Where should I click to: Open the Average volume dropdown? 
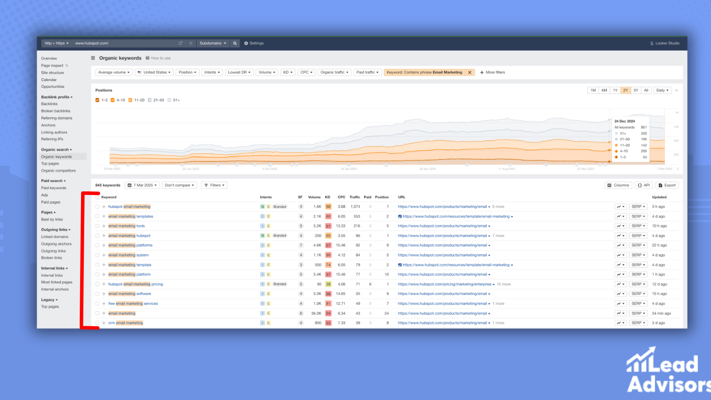pyautogui.click(x=114, y=72)
